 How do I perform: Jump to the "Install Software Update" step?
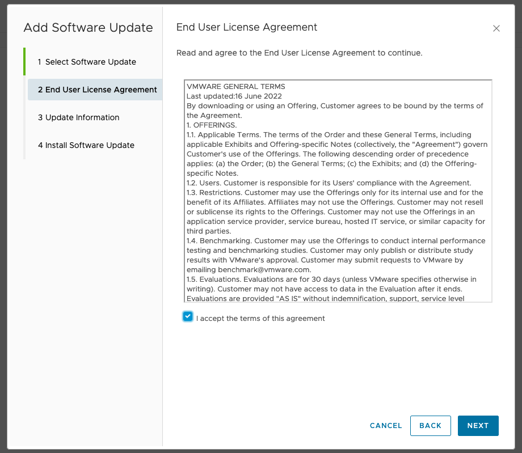click(x=86, y=145)
